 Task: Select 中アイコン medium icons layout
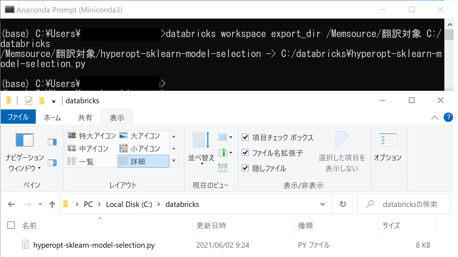[88, 149]
